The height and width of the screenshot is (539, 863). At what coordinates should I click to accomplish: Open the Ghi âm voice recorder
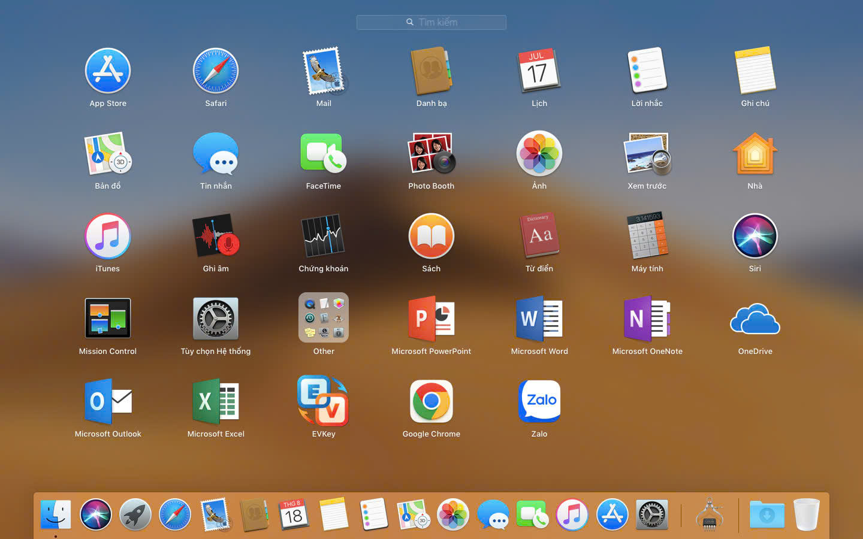(216, 236)
